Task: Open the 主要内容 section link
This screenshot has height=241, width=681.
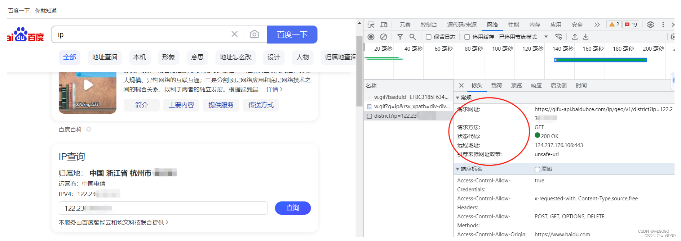Action: [x=181, y=105]
